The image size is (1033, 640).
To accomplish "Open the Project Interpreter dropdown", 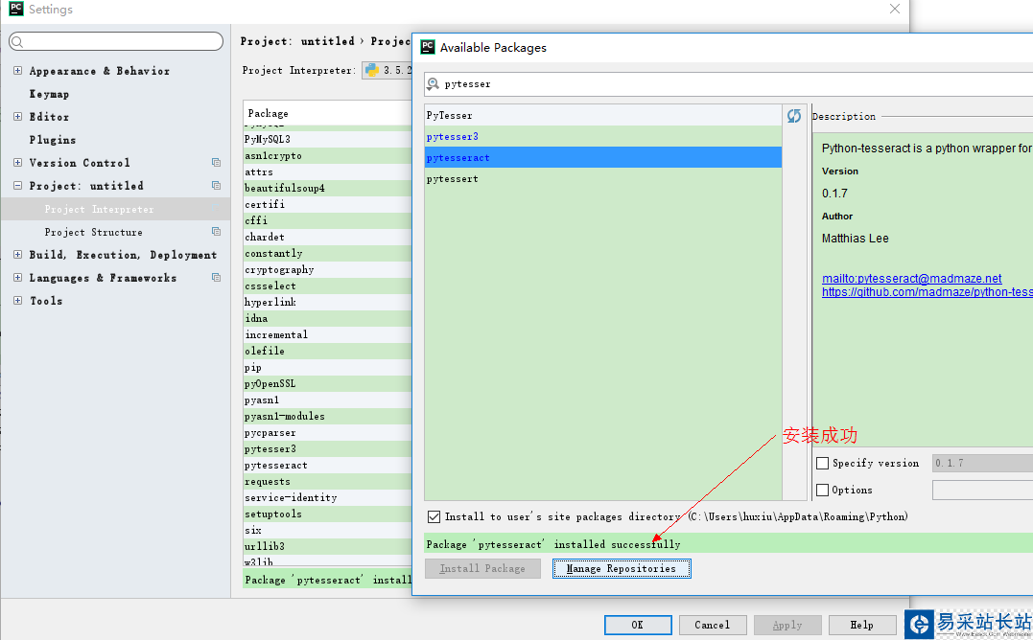I will [x=387, y=70].
